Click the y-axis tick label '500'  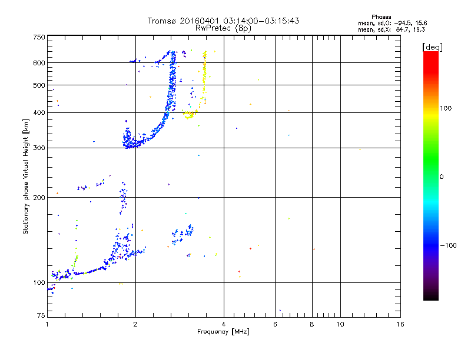[x=39, y=85]
